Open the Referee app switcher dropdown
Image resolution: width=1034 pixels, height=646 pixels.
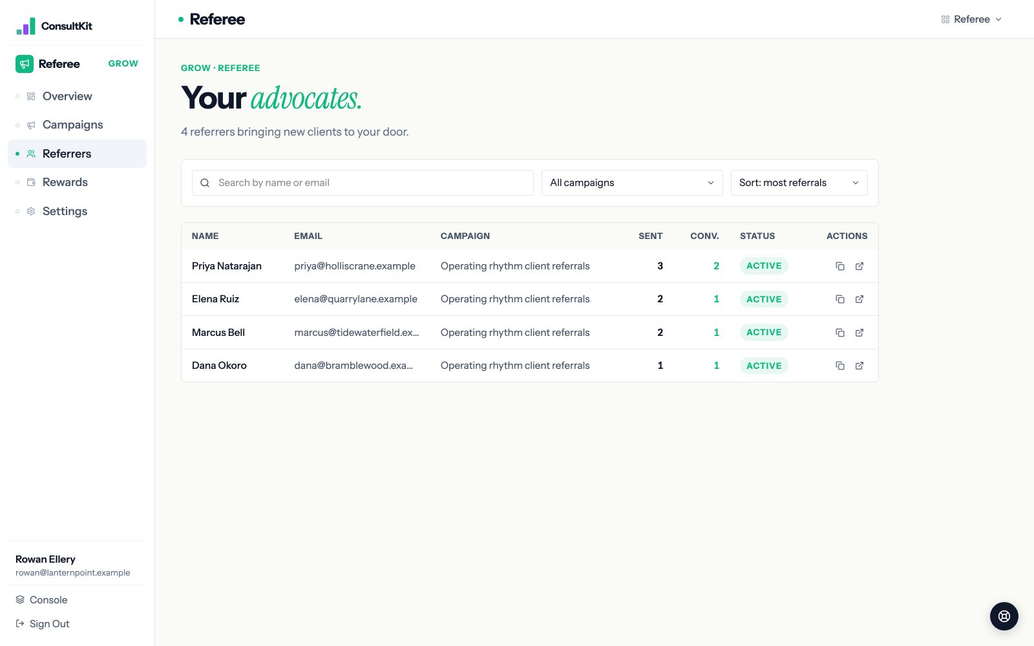click(971, 19)
